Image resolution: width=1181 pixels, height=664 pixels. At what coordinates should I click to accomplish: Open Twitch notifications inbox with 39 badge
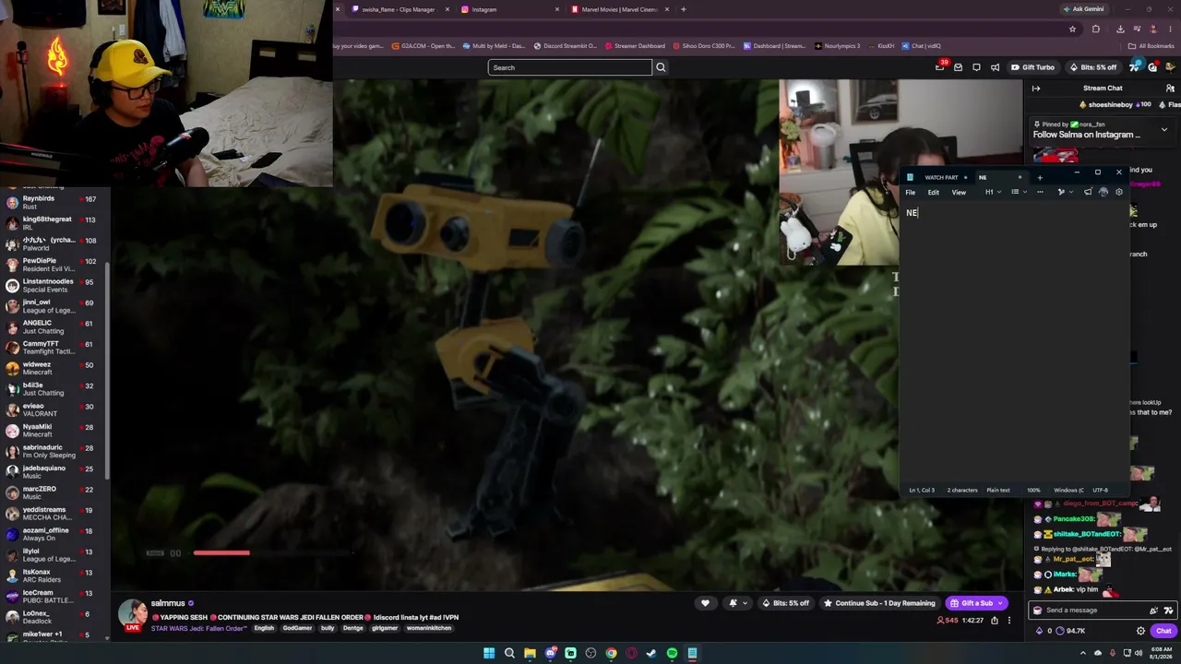point(940,67)
